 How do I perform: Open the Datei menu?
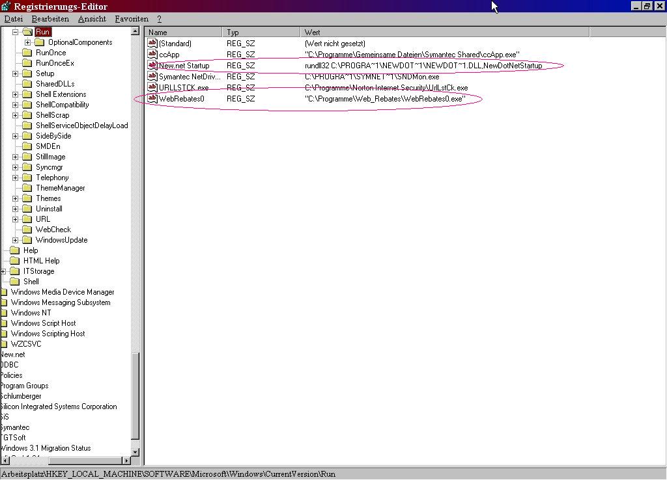point(14,19)
